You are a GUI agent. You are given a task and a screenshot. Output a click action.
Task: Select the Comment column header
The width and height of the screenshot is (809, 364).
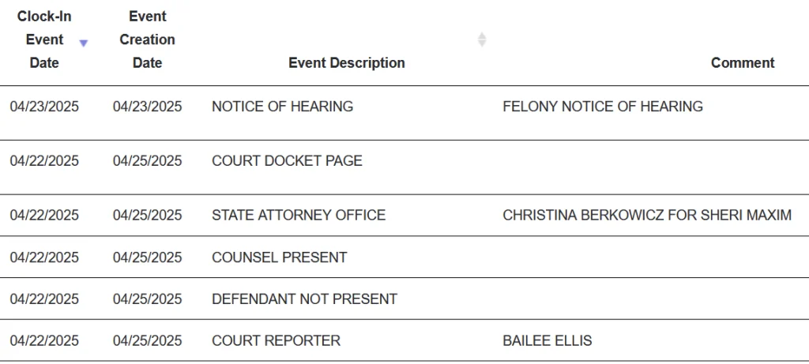click(x=742, y=63)
